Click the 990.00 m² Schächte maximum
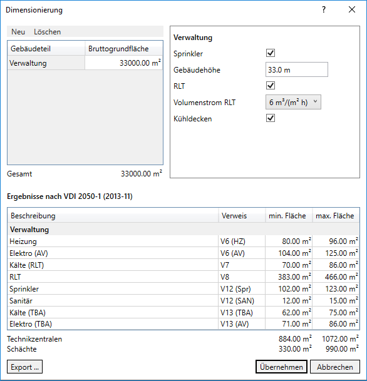Image resolution: width=367 pixels, height=381 pixels. click(342, 348)
